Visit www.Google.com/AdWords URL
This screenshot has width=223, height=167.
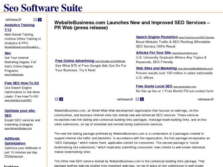pos(110,61)
